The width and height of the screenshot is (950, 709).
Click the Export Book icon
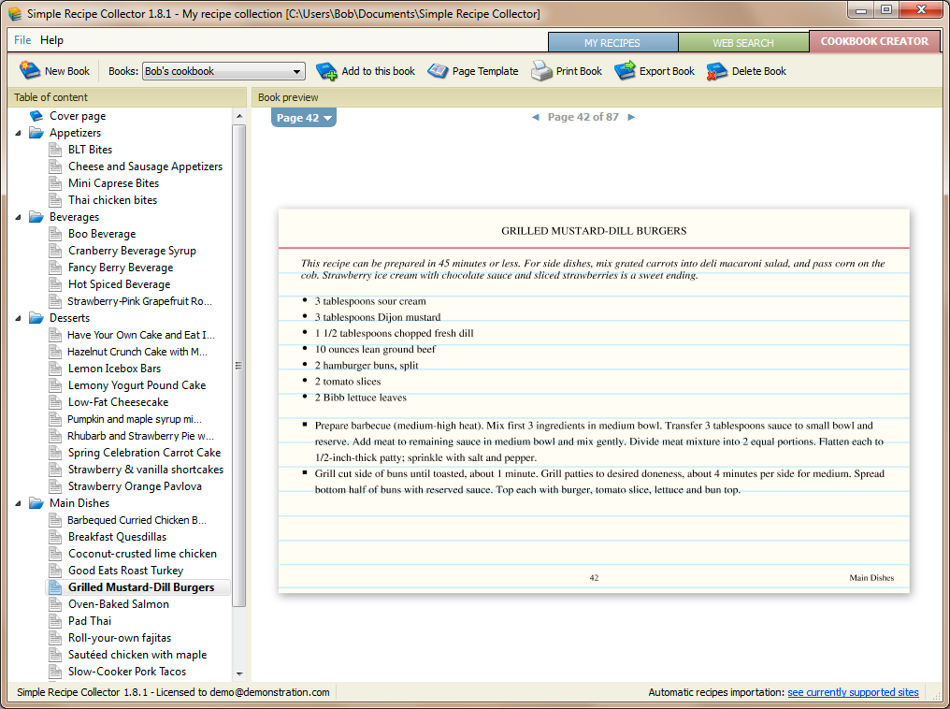625,70
